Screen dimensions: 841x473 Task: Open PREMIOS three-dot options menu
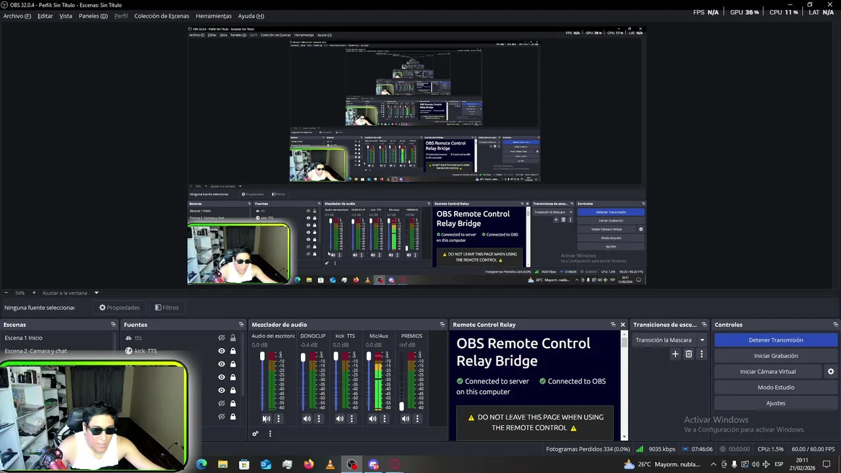click(x=417, y=418)
